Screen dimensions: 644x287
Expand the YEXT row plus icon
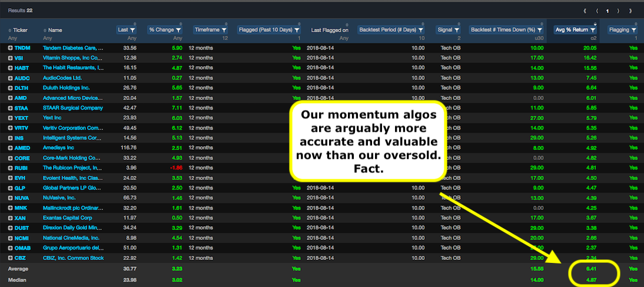pos(10,118)
